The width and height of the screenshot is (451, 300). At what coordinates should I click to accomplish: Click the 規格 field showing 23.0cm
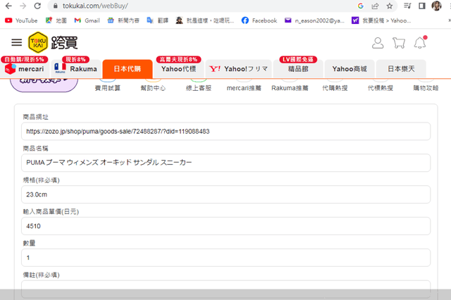(x=225, y=194)
